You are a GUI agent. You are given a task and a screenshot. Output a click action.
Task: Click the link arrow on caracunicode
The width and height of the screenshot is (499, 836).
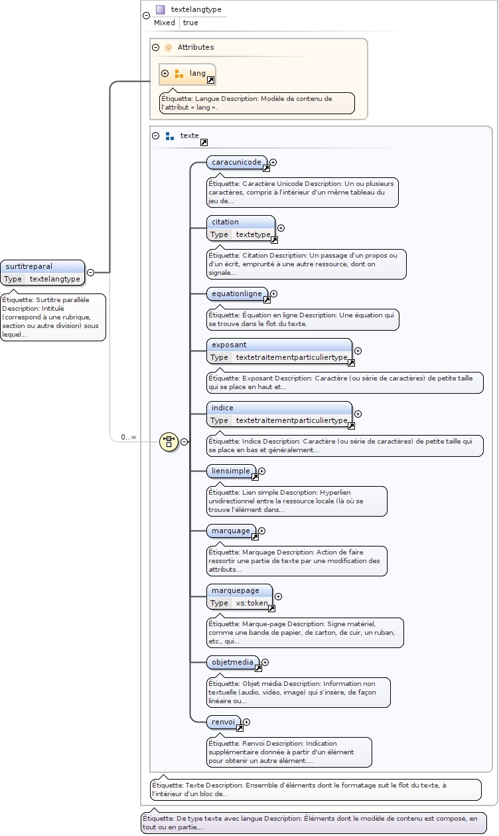[266, 168]
